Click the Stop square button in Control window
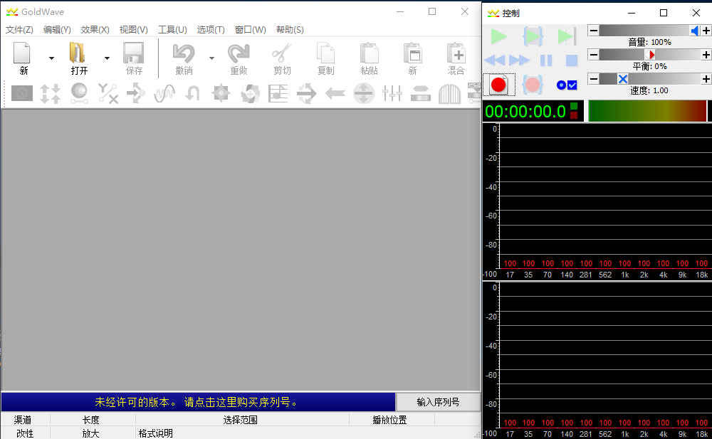The height and width of the screenshot is (439, 712). 572,60
